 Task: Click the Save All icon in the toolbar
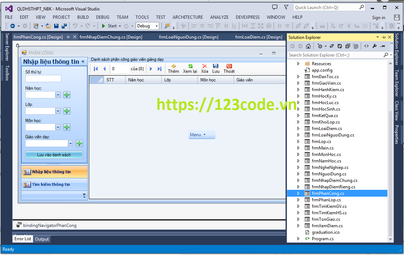(x=64, y=26)
